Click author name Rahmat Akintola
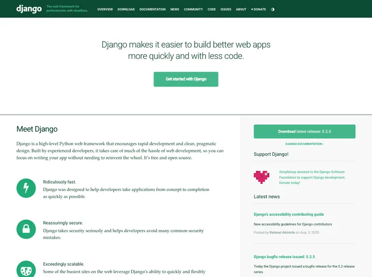Viewport: 372px width, 277px height. tap(282, 233)
